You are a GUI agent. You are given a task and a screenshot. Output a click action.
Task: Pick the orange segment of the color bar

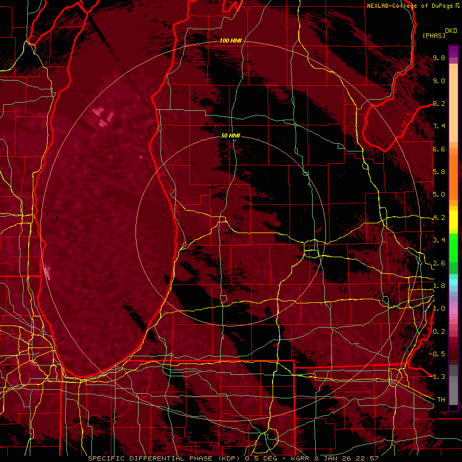(x=453, y=177)
